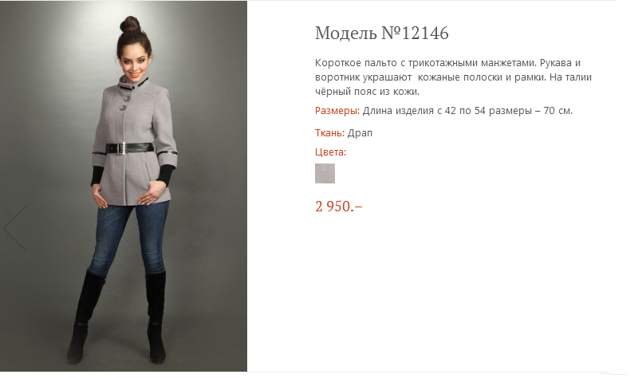The width and height of the screenshot is (638, 378).
Task: Click the 70 см length value
Action: click(x=557, y=111)
